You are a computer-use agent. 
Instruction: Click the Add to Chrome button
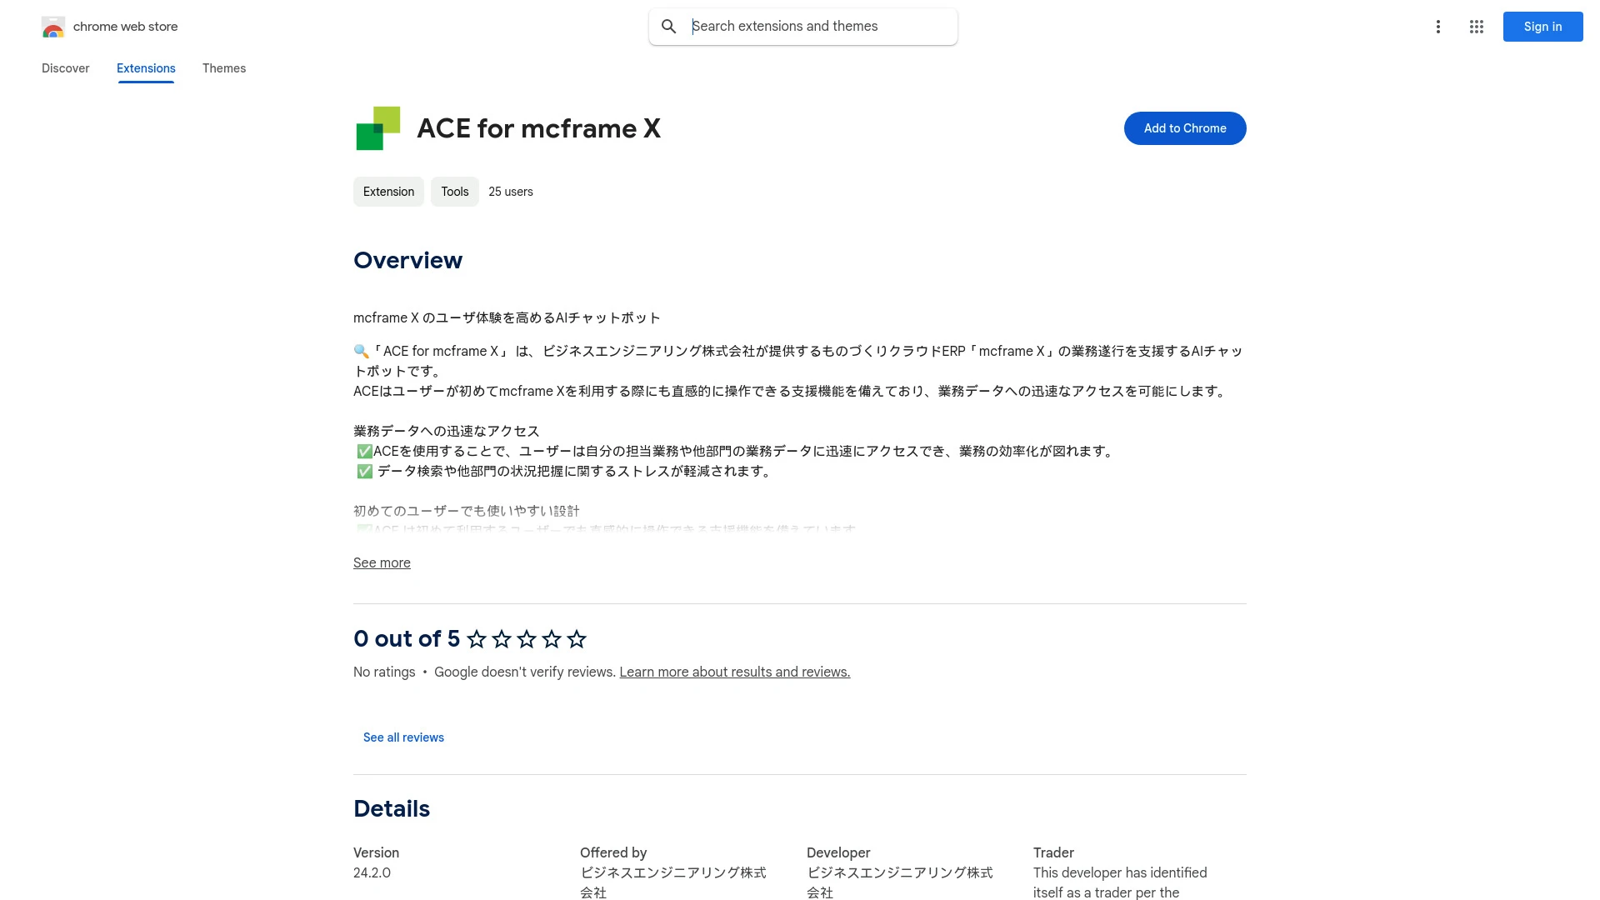1185,128
